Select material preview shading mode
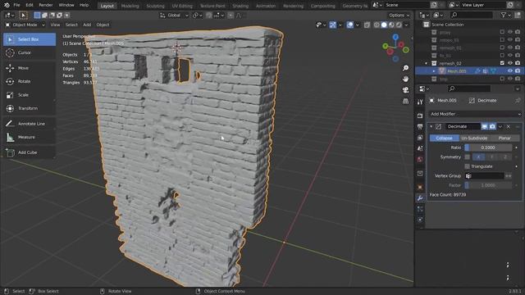The image size is (525, 295). click(391, 25)
